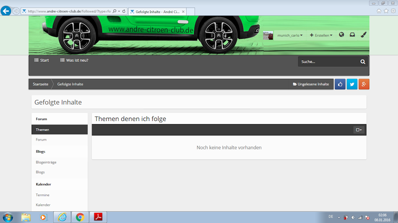This screenshot has height=223, width=398.
Task: Open the select-all checkbox dropdown in Themen header
Action: point(359,130)
